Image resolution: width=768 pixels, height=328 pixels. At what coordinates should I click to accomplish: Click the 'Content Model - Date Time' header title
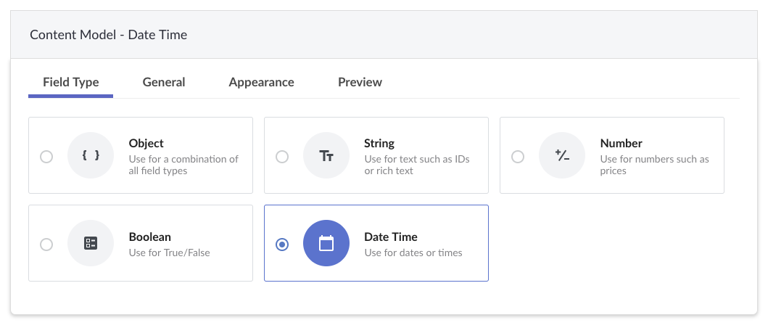[x=108, y=35]
